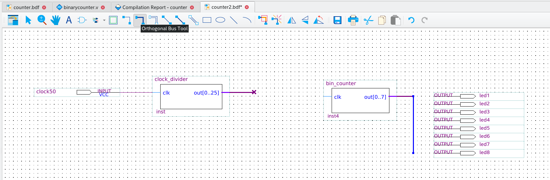Redo the last action
The width and height of the screenshot is (550, 180).
coord(424,20)
